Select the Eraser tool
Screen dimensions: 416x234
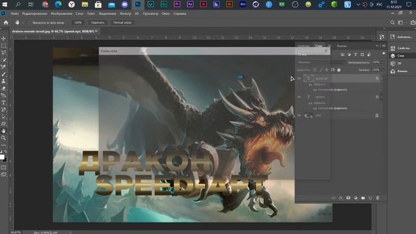[x=3, y=88]
